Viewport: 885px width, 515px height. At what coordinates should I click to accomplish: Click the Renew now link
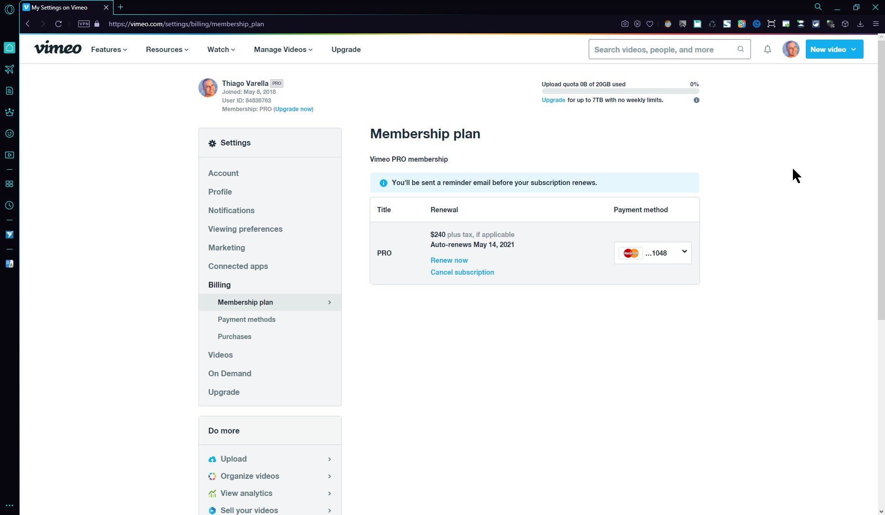(449, 260)
